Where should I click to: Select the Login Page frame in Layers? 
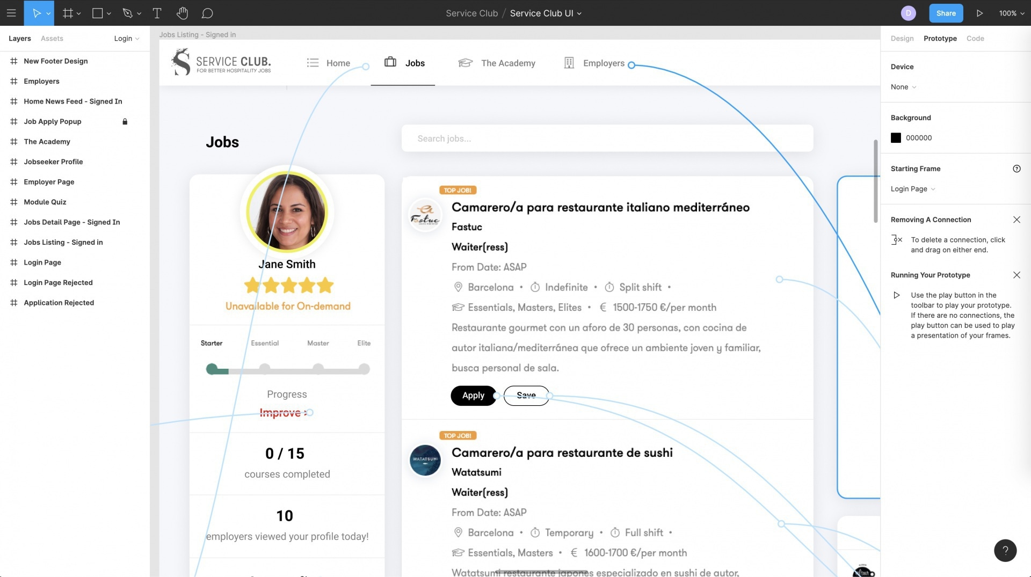pyautogui.click(x=42, y=262)
